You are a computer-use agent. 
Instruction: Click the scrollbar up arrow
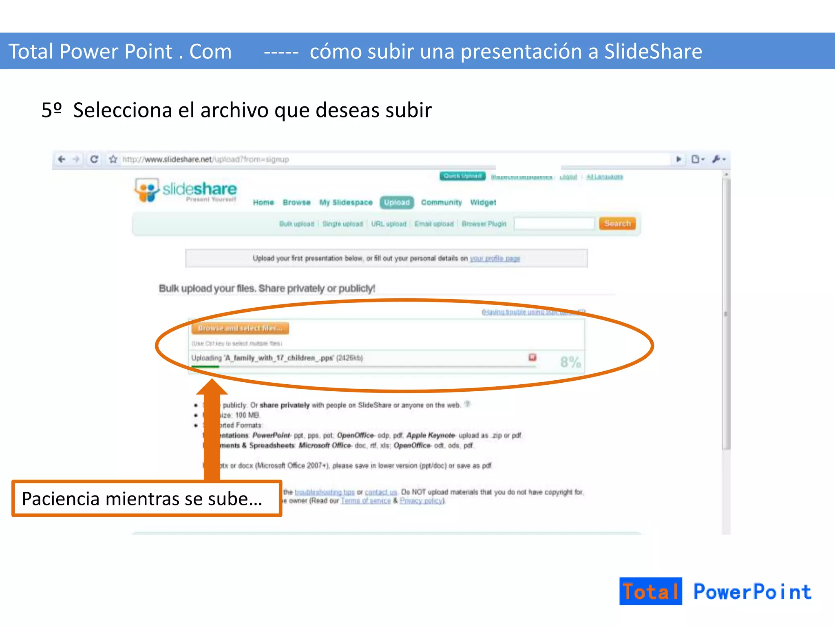pyautogui.click(x=726, y=174)
